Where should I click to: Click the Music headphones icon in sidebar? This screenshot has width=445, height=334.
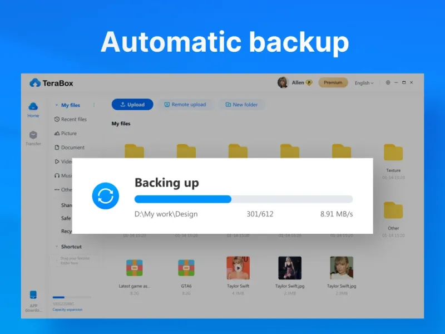[57, 175]
